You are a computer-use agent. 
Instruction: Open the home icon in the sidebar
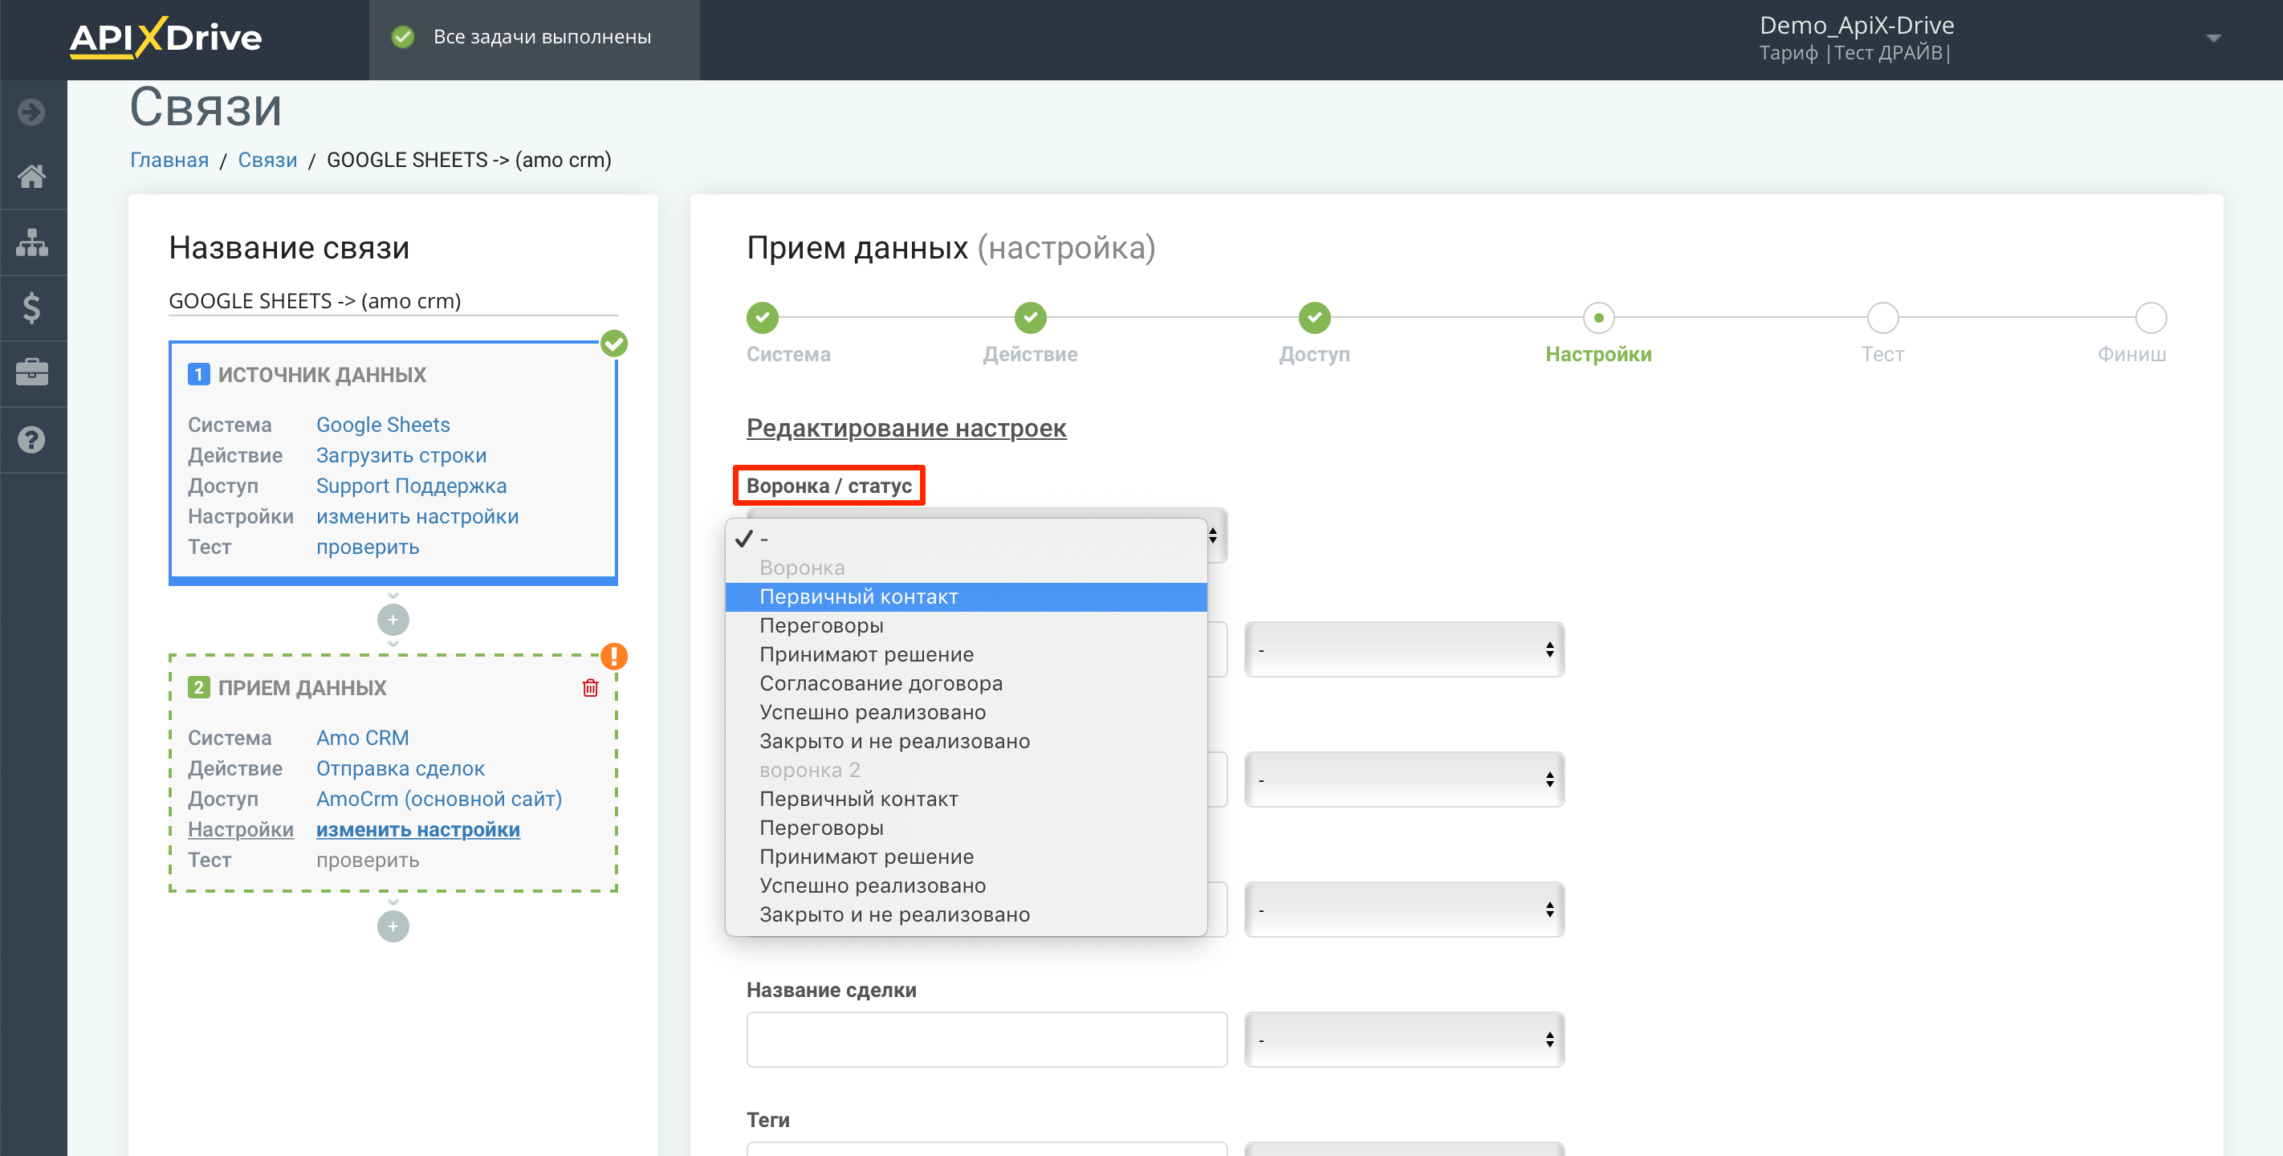coord(32,176)
